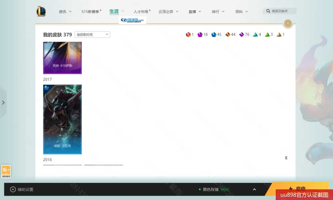The image size is (333, 200).
Task: Click the League of Legends logo icon
Action: 41,11
